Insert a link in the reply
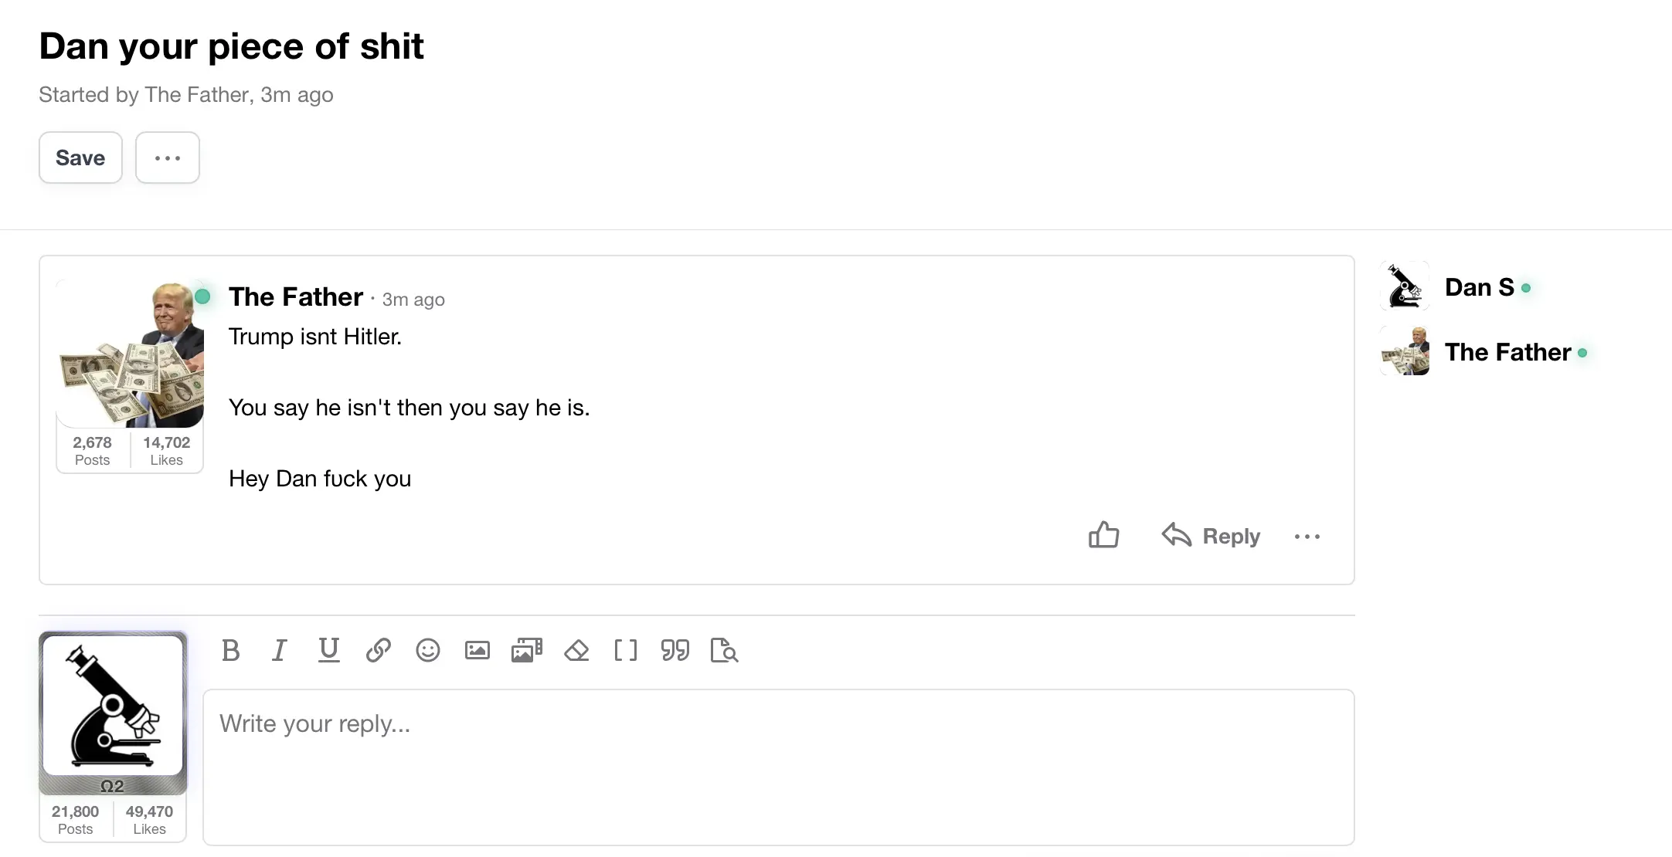This screenshot has width=1672, height=857. (379, 651)
